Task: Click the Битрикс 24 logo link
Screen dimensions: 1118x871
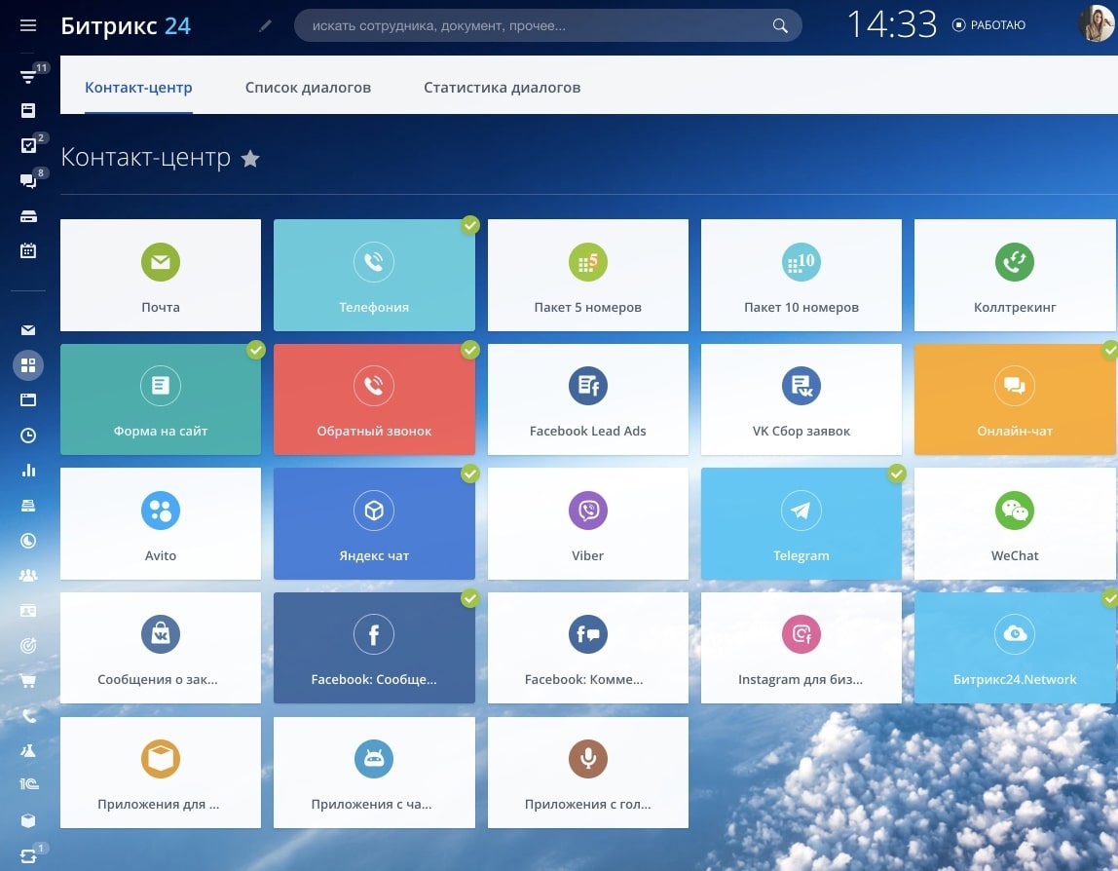Action: click(x=126, y=25)
